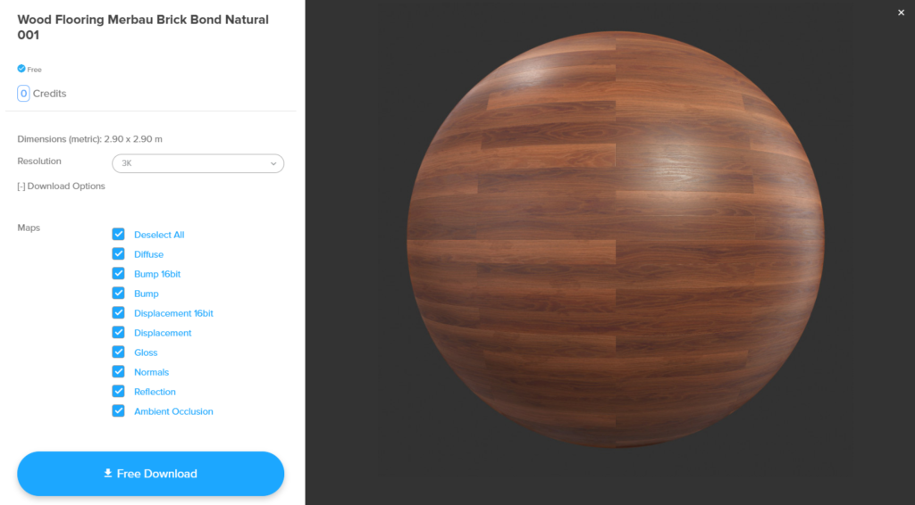The width and height of the screenshot is (915, 505).
Task: Click the 0 credits counter box
Action: pos(23,93)
